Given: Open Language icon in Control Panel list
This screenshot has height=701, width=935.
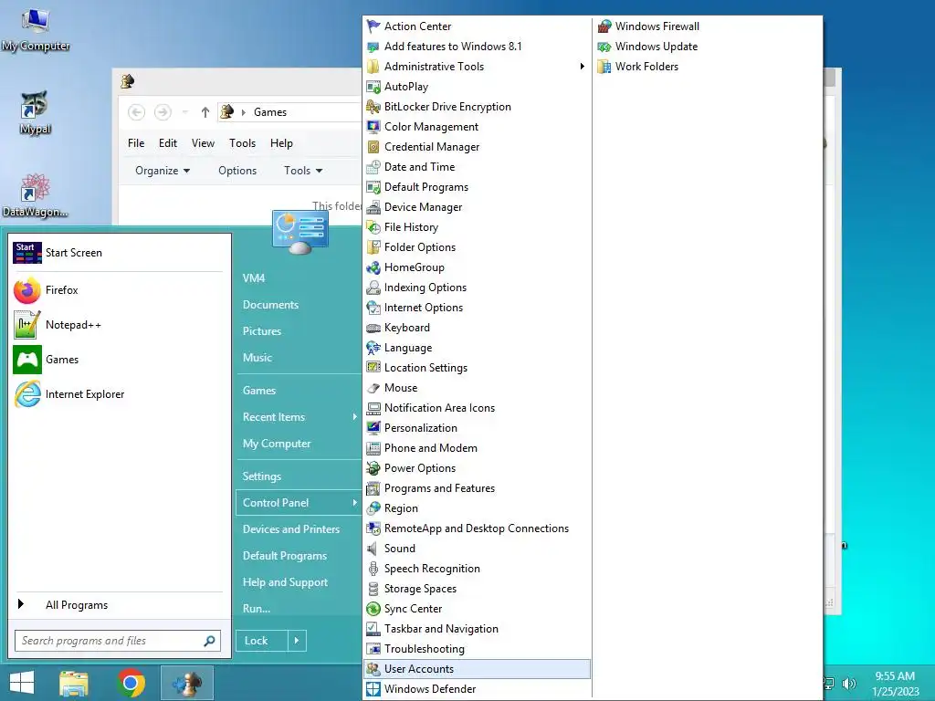Looking at the screenshot, I should (373, 348).
